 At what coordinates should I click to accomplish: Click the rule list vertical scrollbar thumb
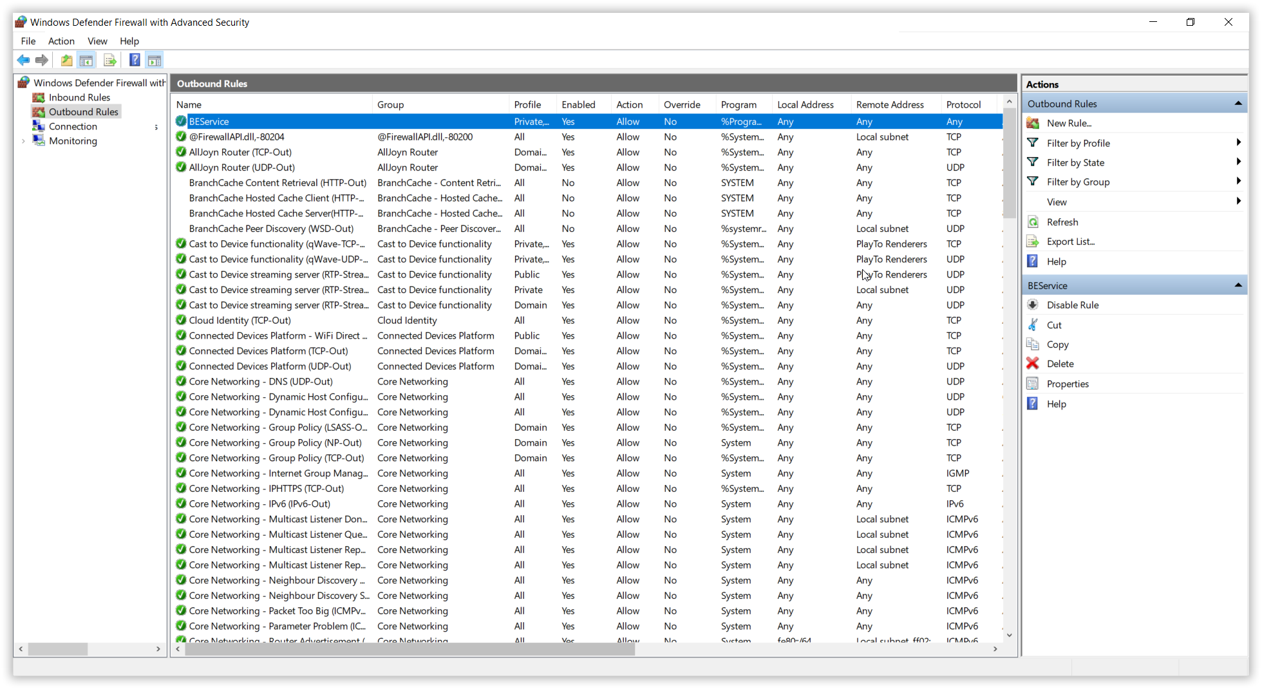(x=1010, y=163)
